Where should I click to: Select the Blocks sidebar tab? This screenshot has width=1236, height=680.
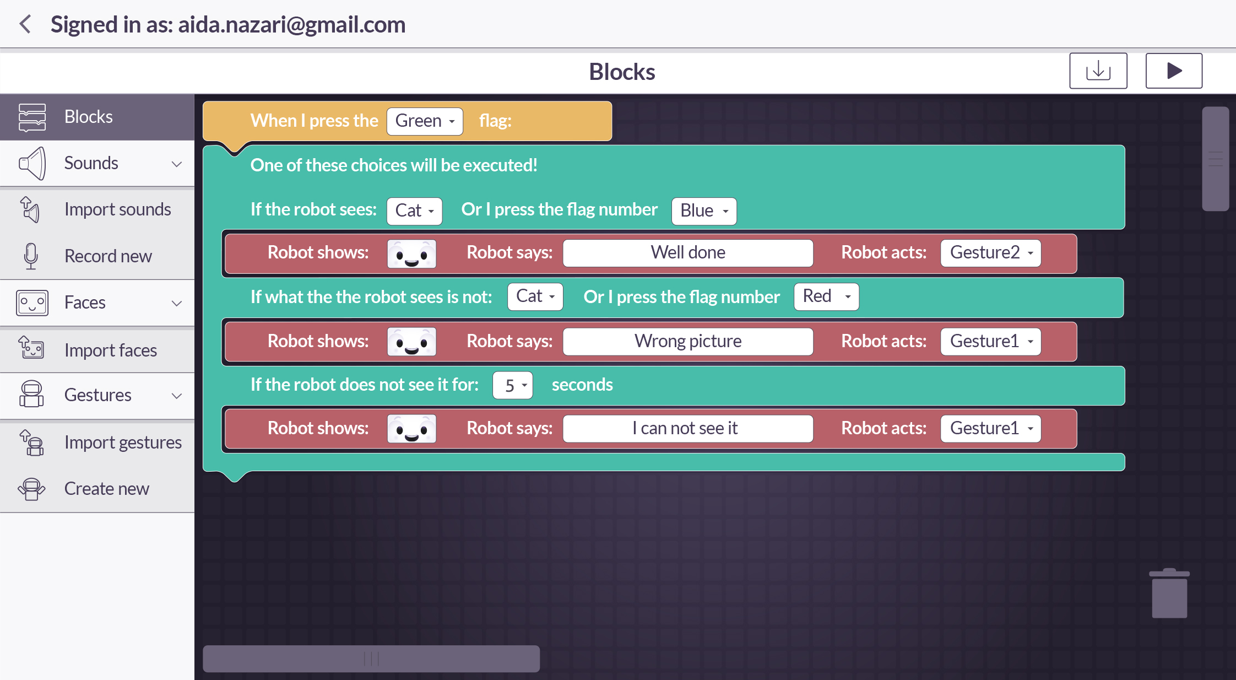(97, 117)
